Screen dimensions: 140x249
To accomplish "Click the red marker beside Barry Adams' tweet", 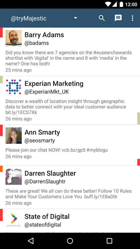I will (x=1, y=33).
